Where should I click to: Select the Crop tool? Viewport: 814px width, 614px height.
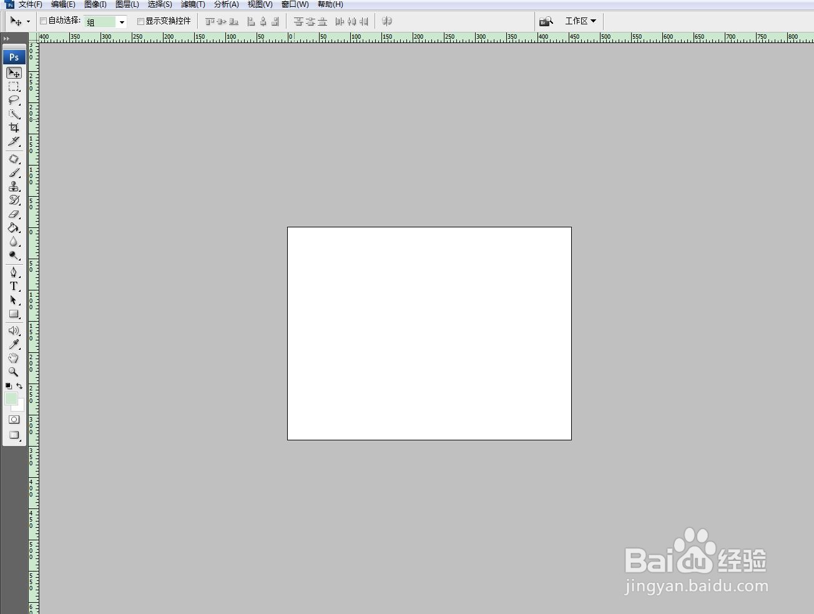pos(14,127)
